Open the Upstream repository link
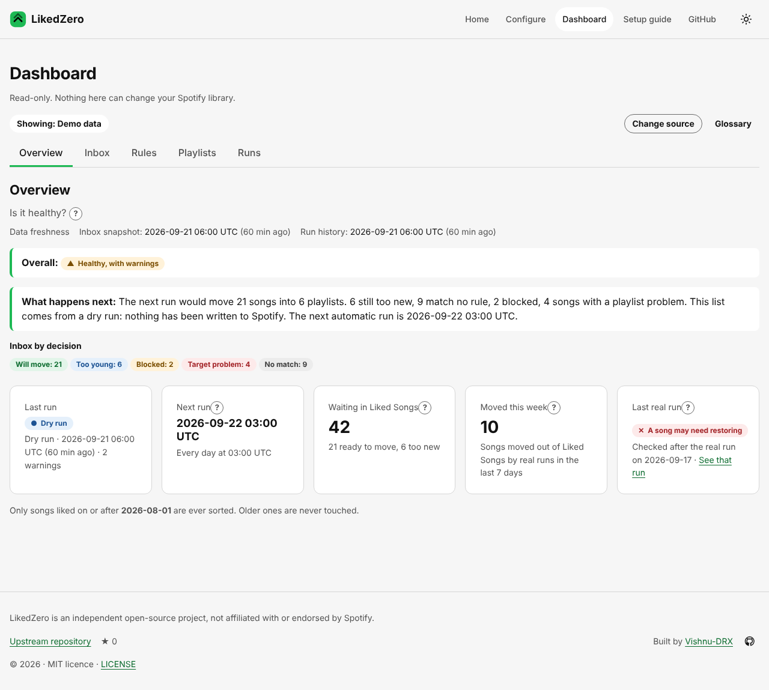This screenshot has width=769, height=690. (x=50, y=641)
